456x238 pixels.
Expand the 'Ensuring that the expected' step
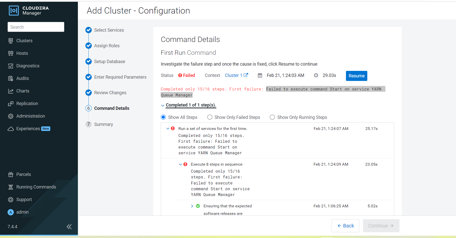click(x=192, y=206)
